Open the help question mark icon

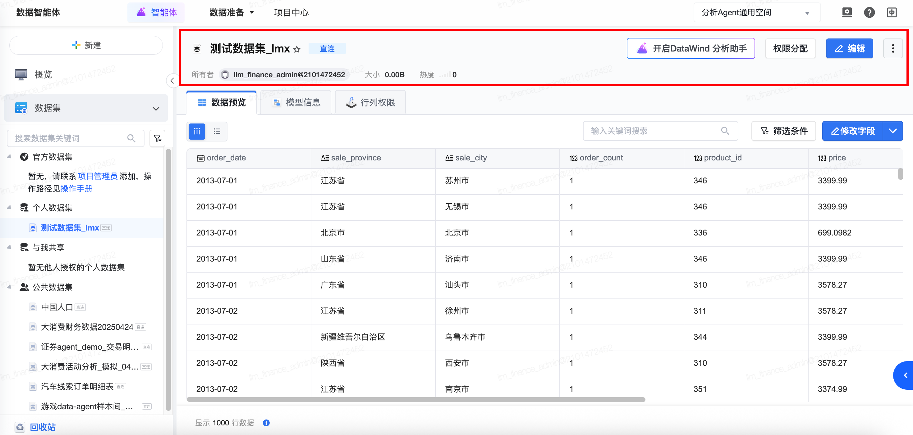(869, 12)
